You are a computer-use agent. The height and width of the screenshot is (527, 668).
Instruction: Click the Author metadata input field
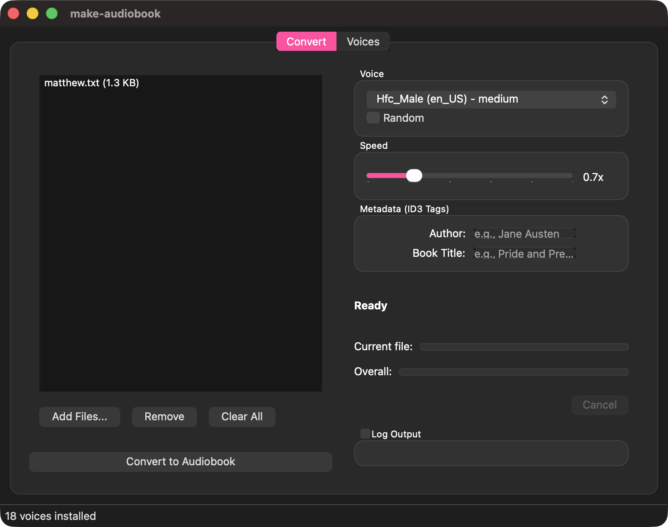524,233
